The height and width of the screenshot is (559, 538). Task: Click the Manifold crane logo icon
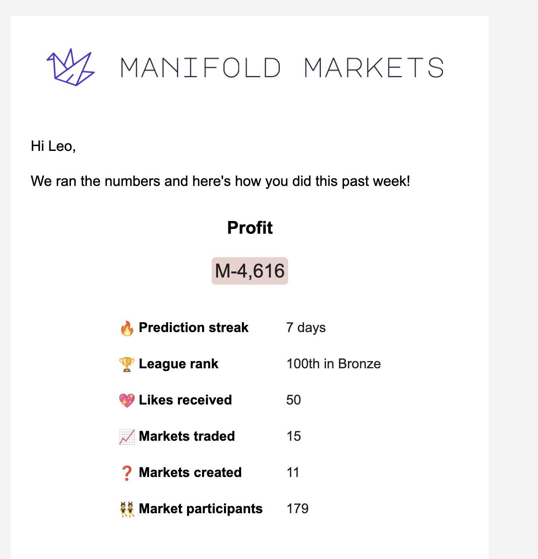[71, 67]
